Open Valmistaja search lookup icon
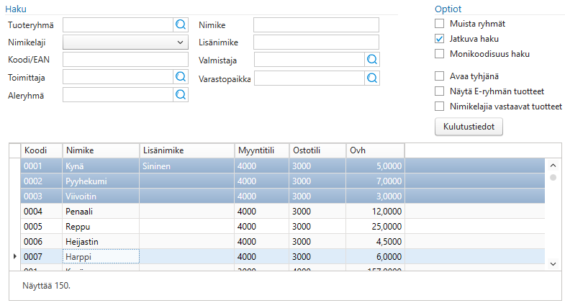 pyautogui.click(x=372, y=60)
